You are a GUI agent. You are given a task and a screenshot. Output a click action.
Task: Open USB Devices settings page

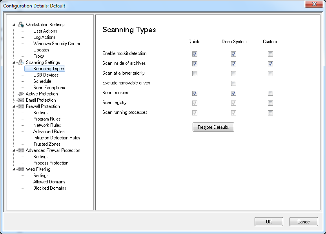46,75
